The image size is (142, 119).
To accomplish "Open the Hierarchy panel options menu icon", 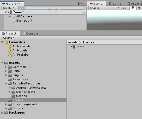I will [x=83, y=4].
